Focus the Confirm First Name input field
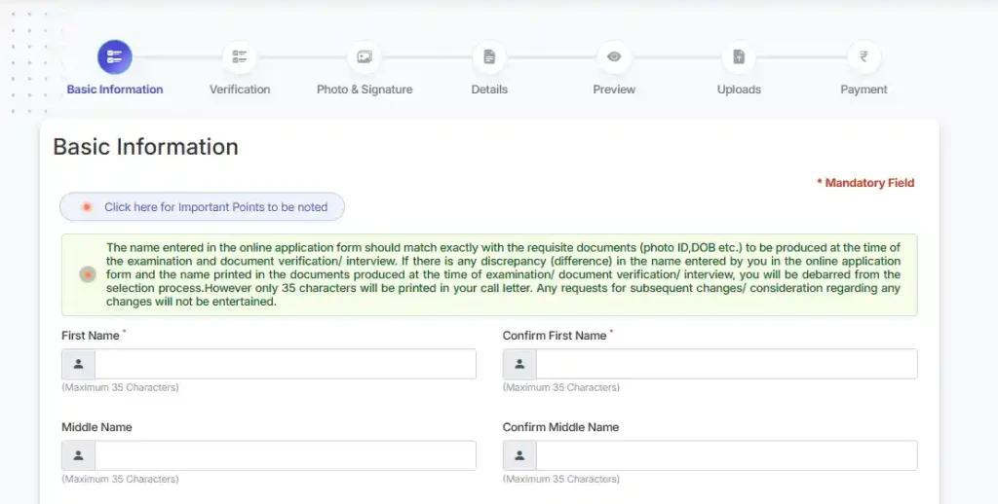998x504 pixels. coord(726,364)
